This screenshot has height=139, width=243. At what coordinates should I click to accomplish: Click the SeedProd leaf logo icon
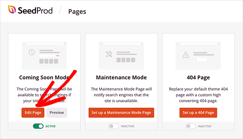12,9
